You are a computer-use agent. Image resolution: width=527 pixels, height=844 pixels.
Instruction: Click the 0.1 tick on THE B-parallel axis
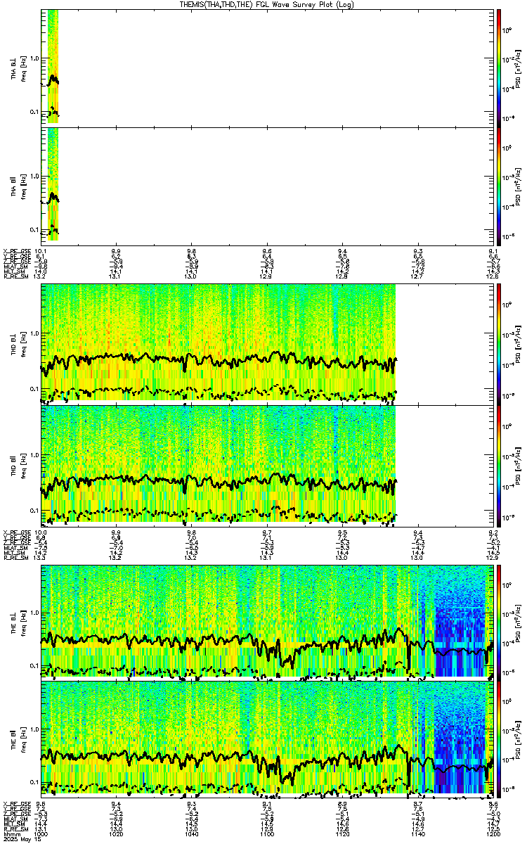34,783
